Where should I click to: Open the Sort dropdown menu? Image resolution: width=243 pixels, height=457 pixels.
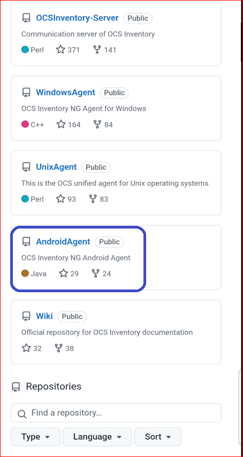(158, 437)
